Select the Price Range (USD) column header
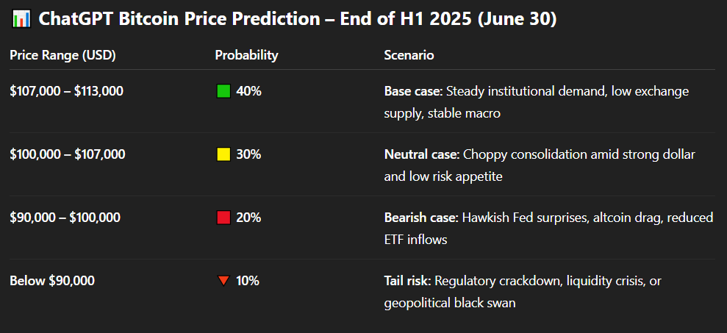Image resolution: width=727 pixels, height=333 pixels. [62, 55]
